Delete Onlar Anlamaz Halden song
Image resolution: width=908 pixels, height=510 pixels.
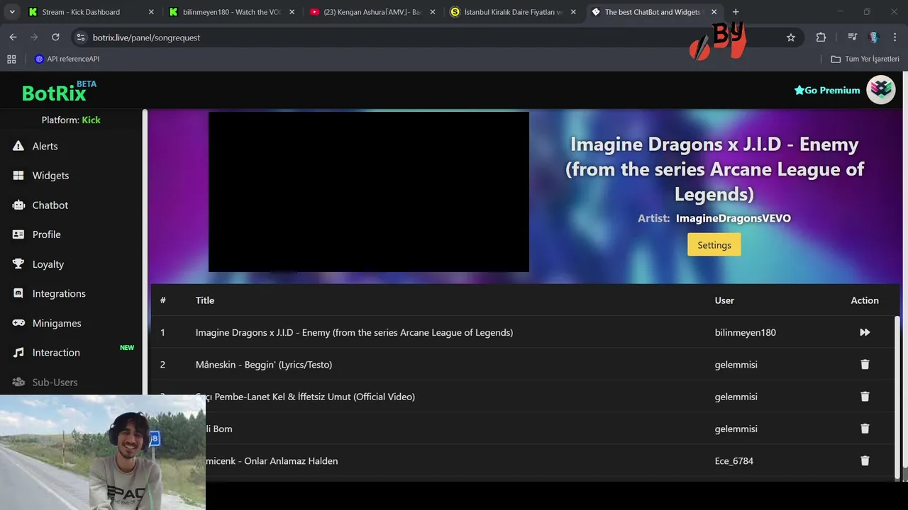pos(865,460)
